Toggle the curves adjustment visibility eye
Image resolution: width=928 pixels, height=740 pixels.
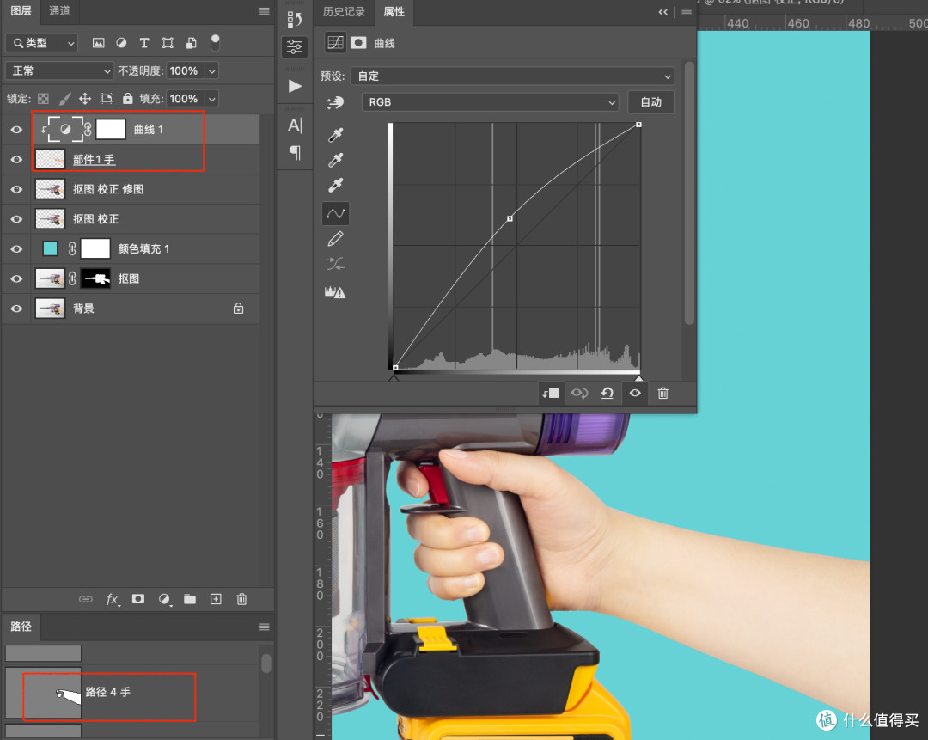pyautogui.click(x=635, y=393)
